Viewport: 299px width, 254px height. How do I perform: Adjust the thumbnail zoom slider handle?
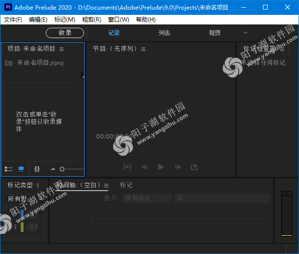(62, 169)
